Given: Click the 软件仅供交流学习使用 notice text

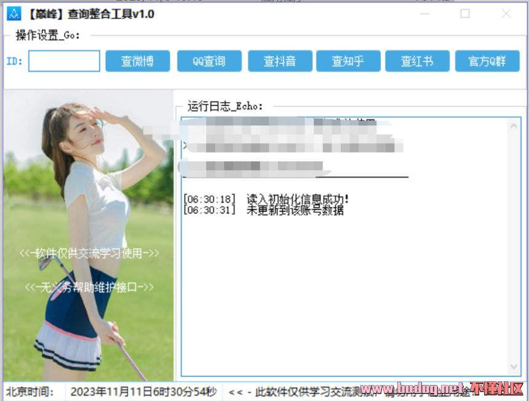Looking at the screenshot, I should pos(89,253).
